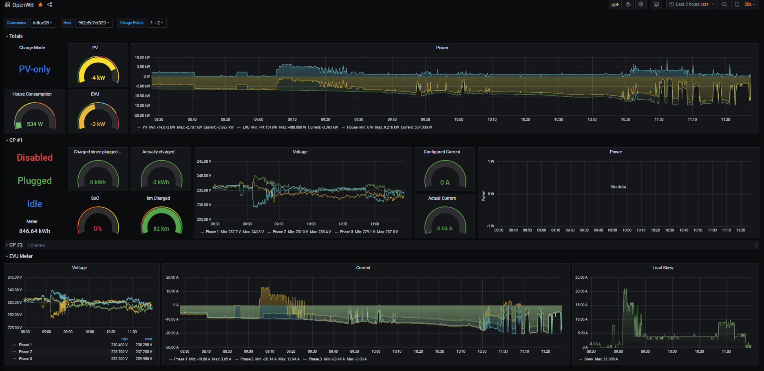Open the Charged since plugged panel title menu
The width and height of the screenshot is (764, 371).
(x=97, y=152)
